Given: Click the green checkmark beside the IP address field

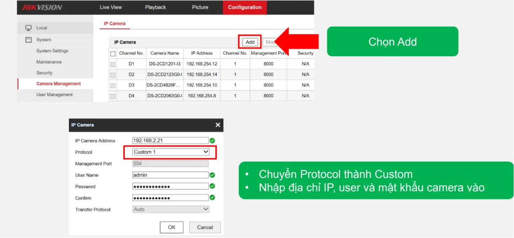Looking at the screenshot, I should pos(212,141).
